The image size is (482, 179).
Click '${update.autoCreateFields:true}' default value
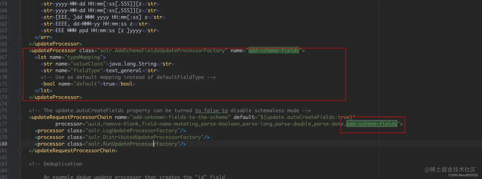[x=306, y=117]
